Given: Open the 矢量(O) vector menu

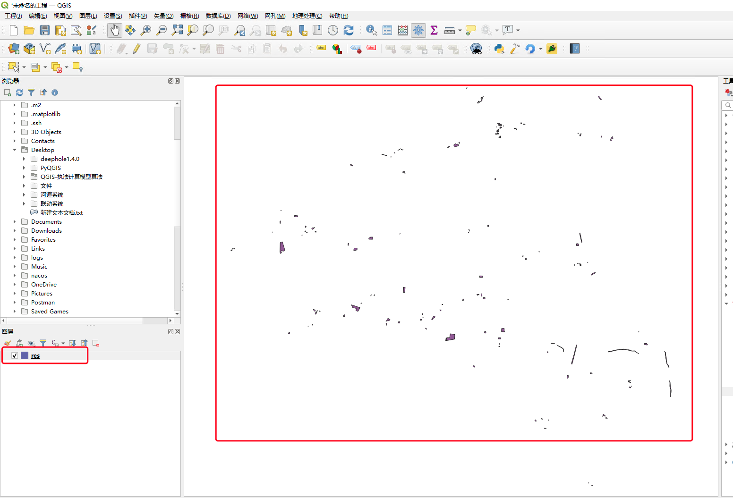Looking at the screenshot, I should (163, 16).
